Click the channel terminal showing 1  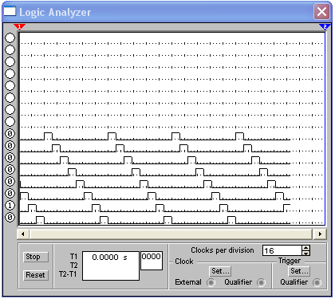[10, 206]
